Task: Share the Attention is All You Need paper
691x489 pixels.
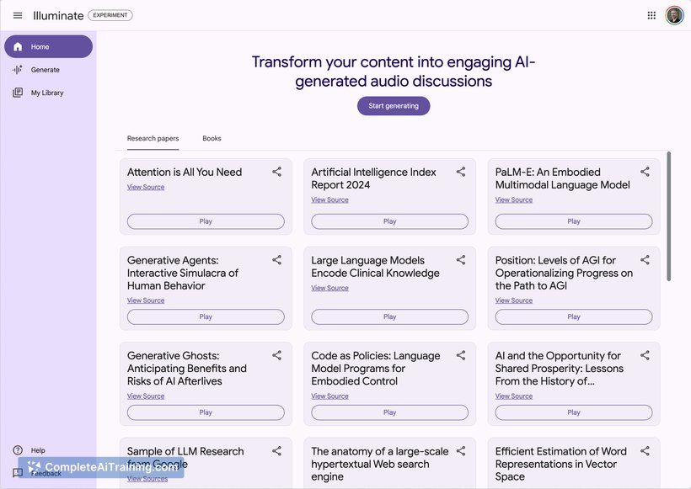Action: coord(276,172)
